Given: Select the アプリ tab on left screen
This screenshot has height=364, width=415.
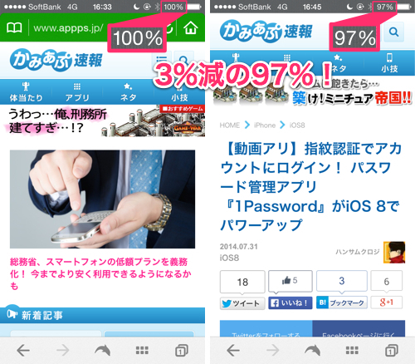Looking at the screenshot, I should 77,92.
